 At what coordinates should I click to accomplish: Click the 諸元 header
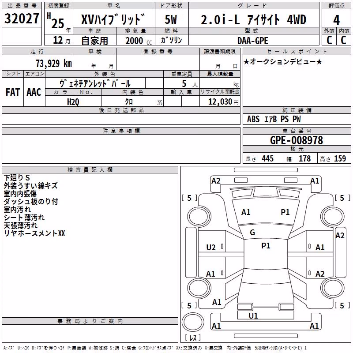point(297,149)
